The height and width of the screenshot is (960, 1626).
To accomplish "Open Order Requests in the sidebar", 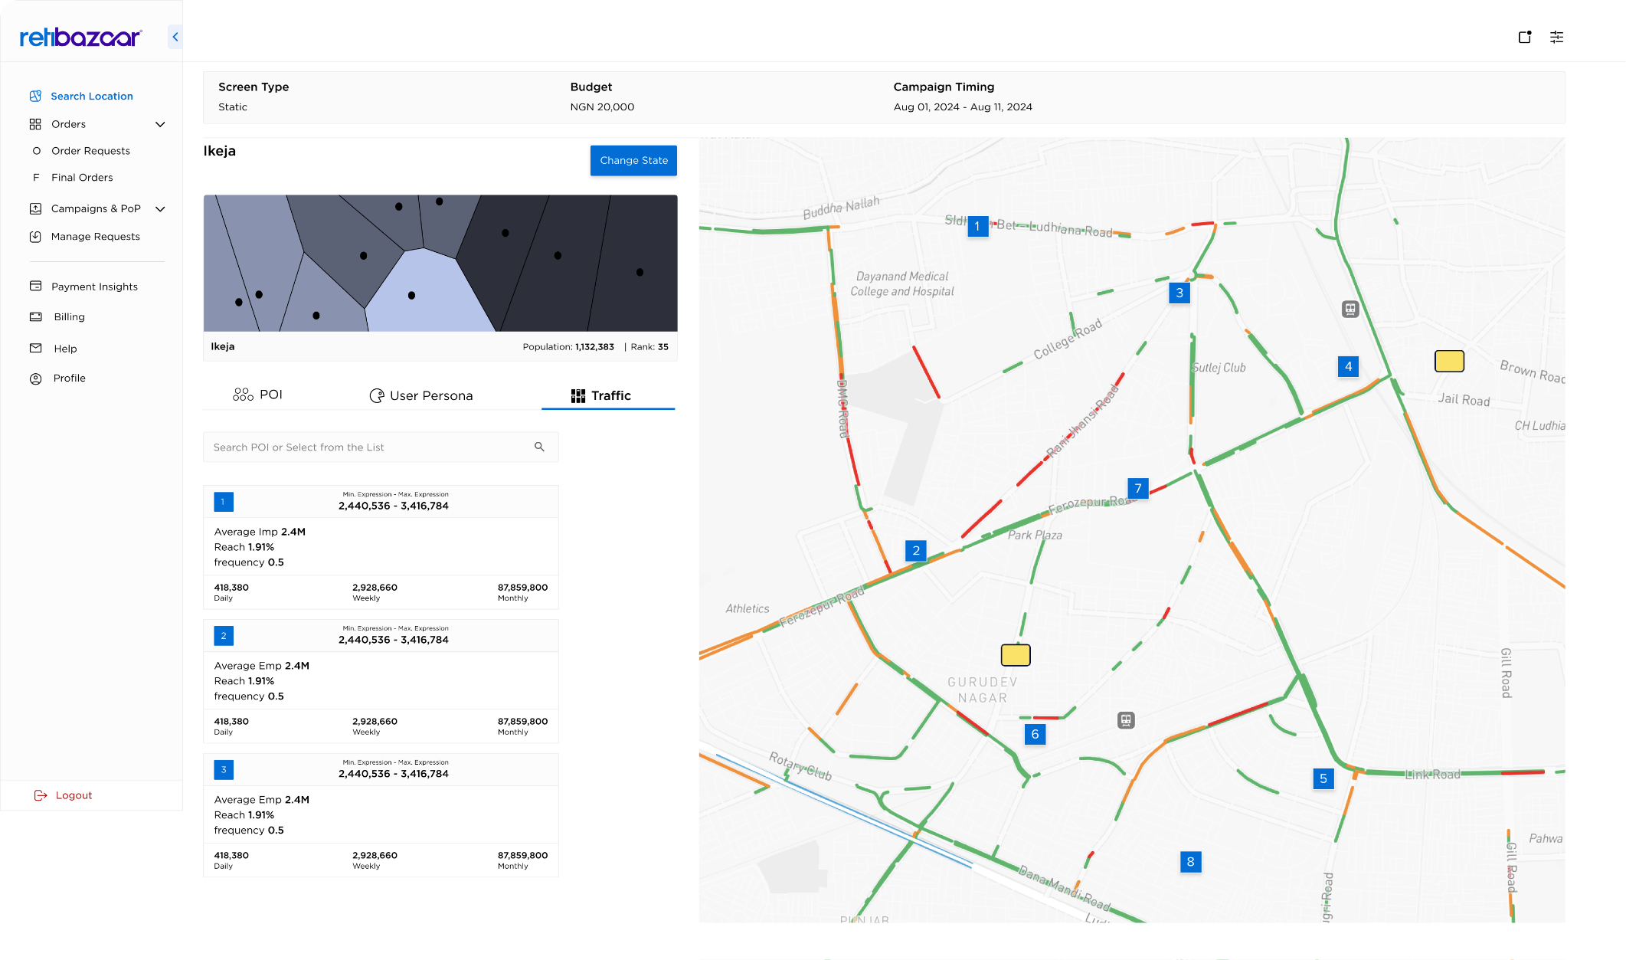I will 90,151.
